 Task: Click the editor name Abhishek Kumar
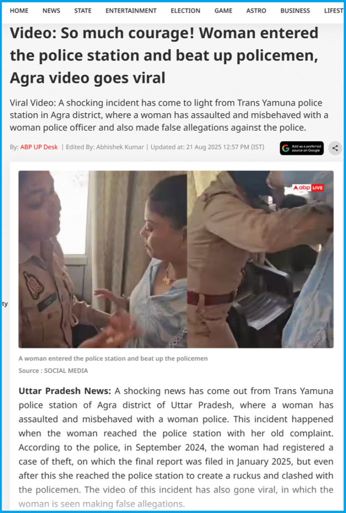click(x=119, y=147)
